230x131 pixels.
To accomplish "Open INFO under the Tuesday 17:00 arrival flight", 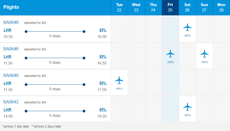I will click(119, 89).
